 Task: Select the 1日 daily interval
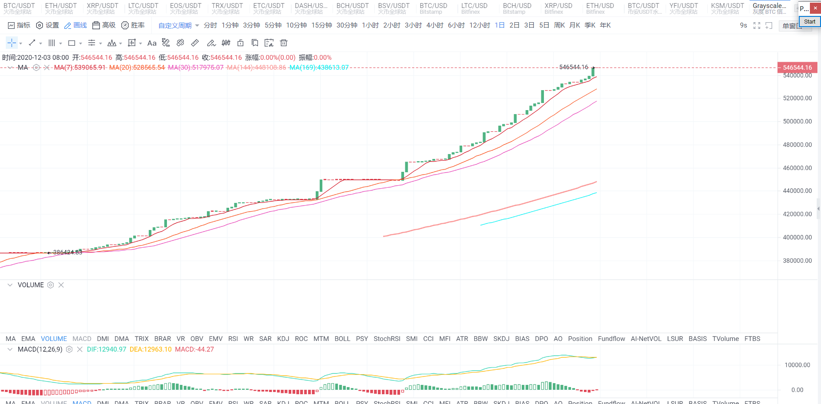point(500,25)
